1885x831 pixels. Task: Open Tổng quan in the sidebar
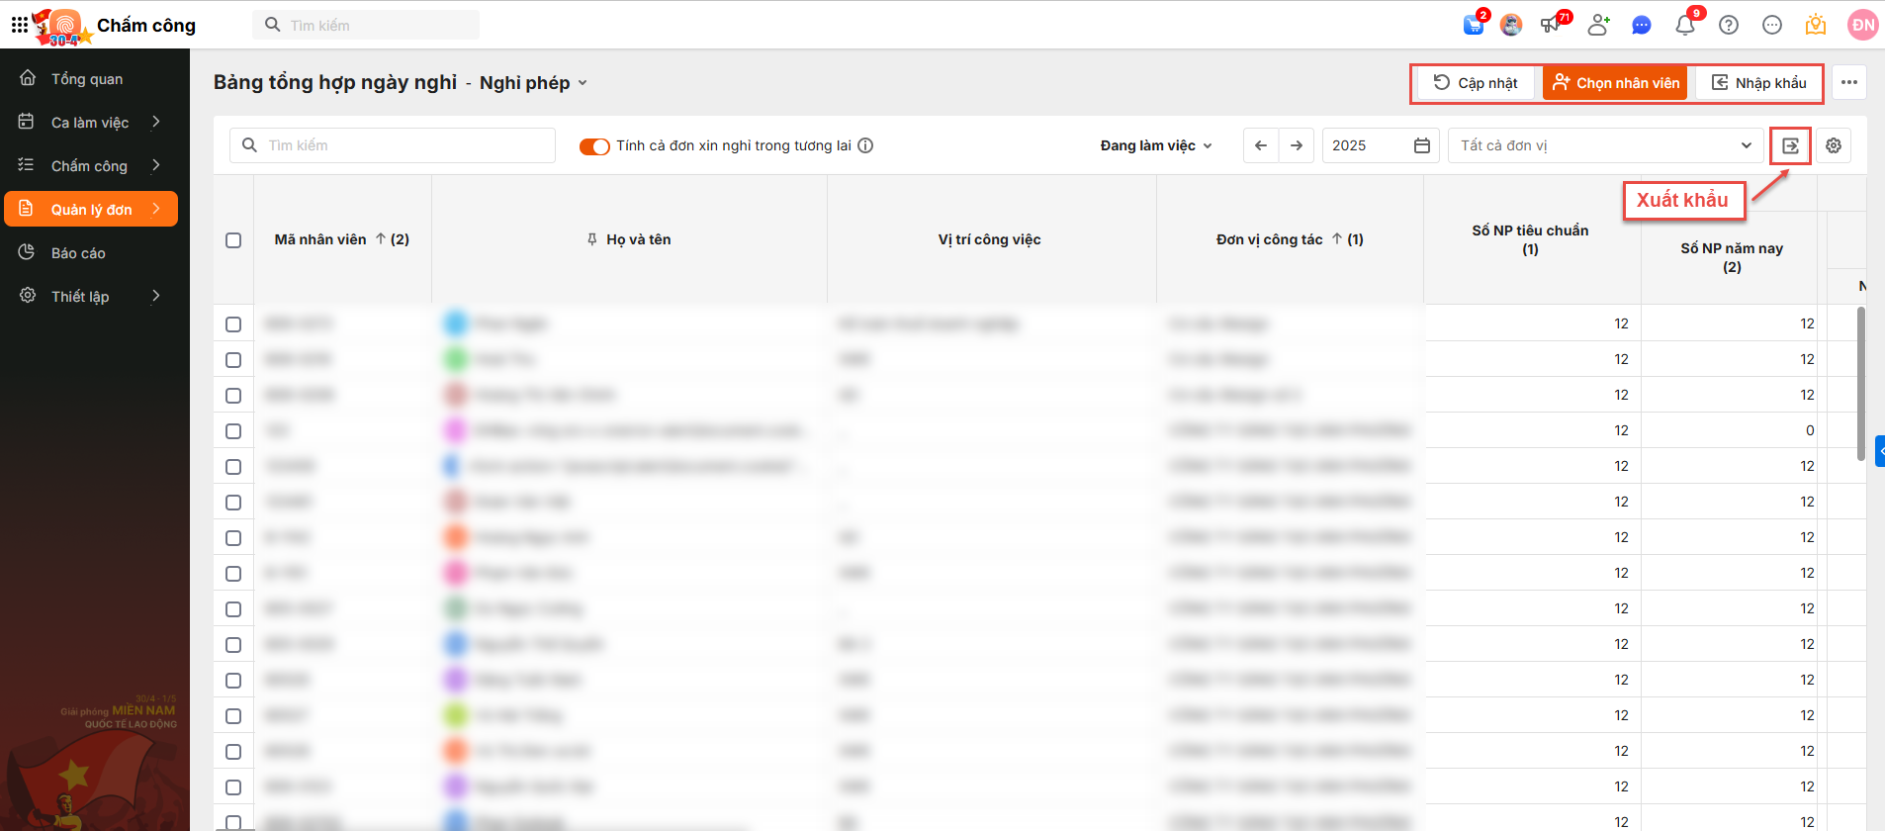(91, 78)
